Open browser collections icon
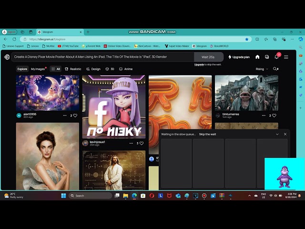The width and height of the screenshot is (305, 229). [x=274, y=39]
